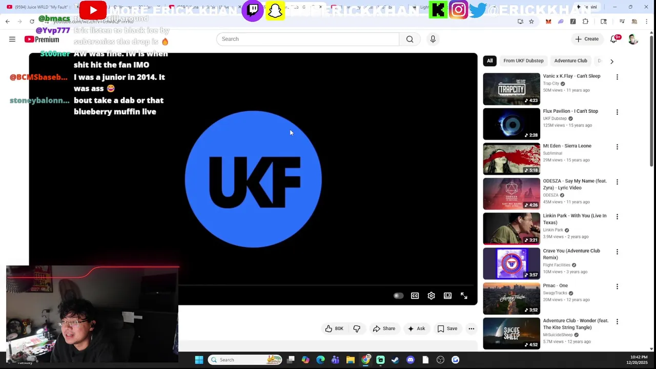
Task: Open the Trap City channel link
Action: (551, 84)
